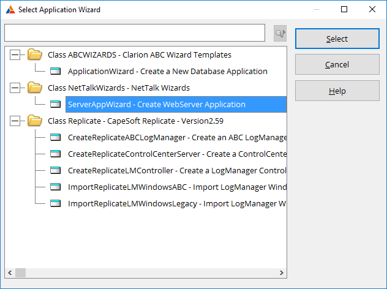387x289 pixels.
Task: Collapse the Class NetTalkWizards tree node
Action: [15, 88]
